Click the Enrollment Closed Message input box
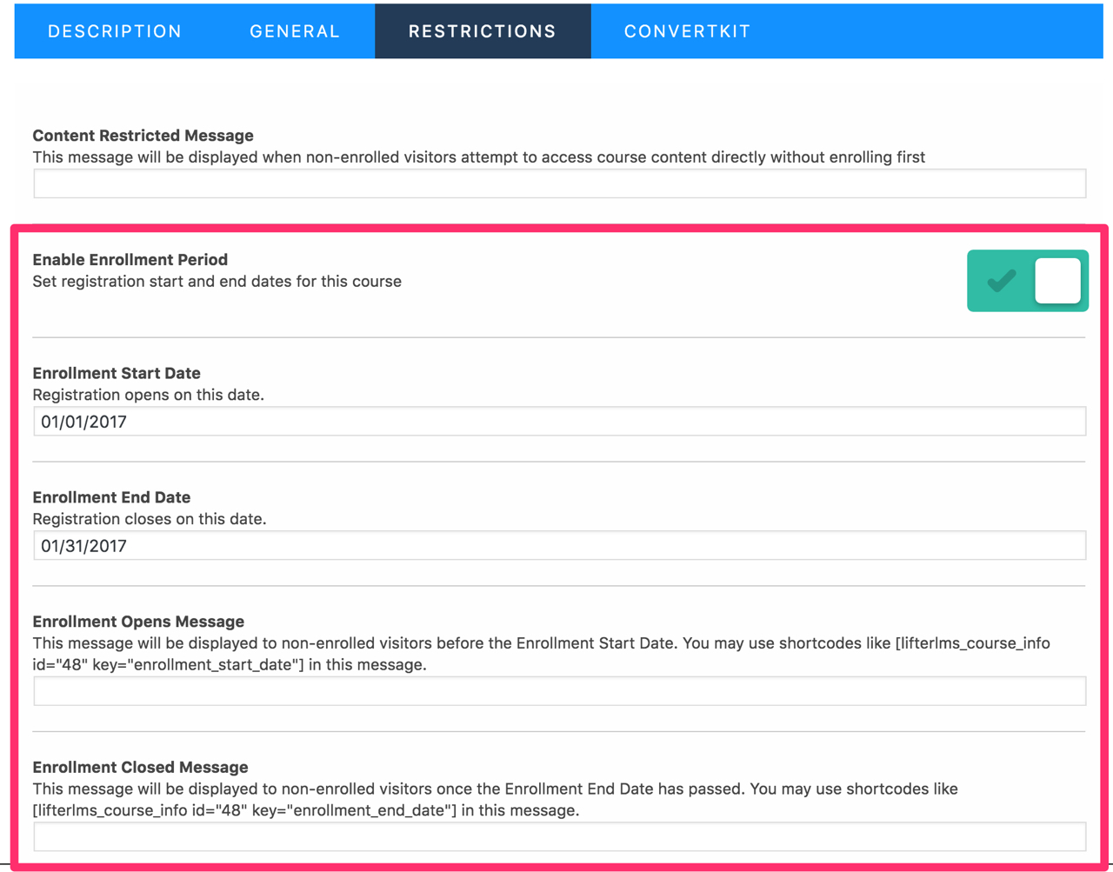Image resolution: width=1113 pixels, height=872 pixels. 560,836
